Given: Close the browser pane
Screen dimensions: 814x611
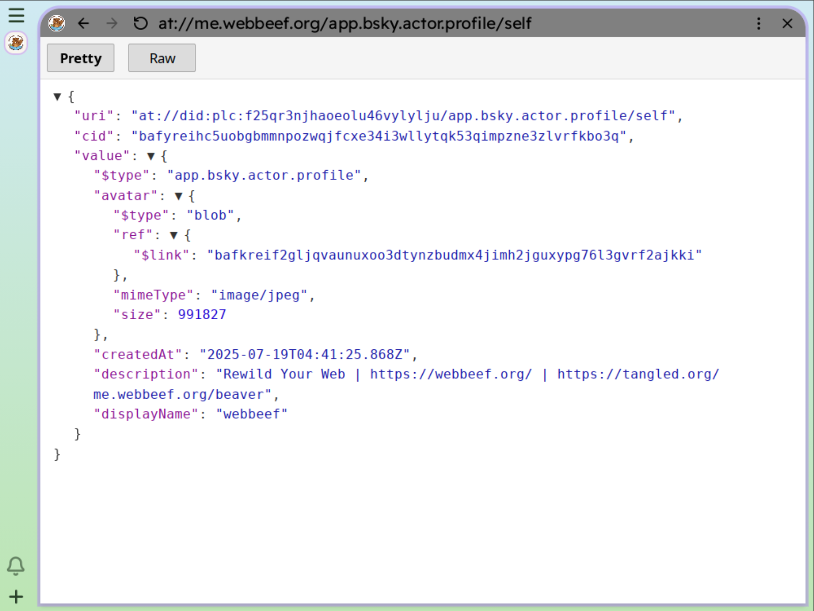Looking at the screenshot, I should coord(787,23).
